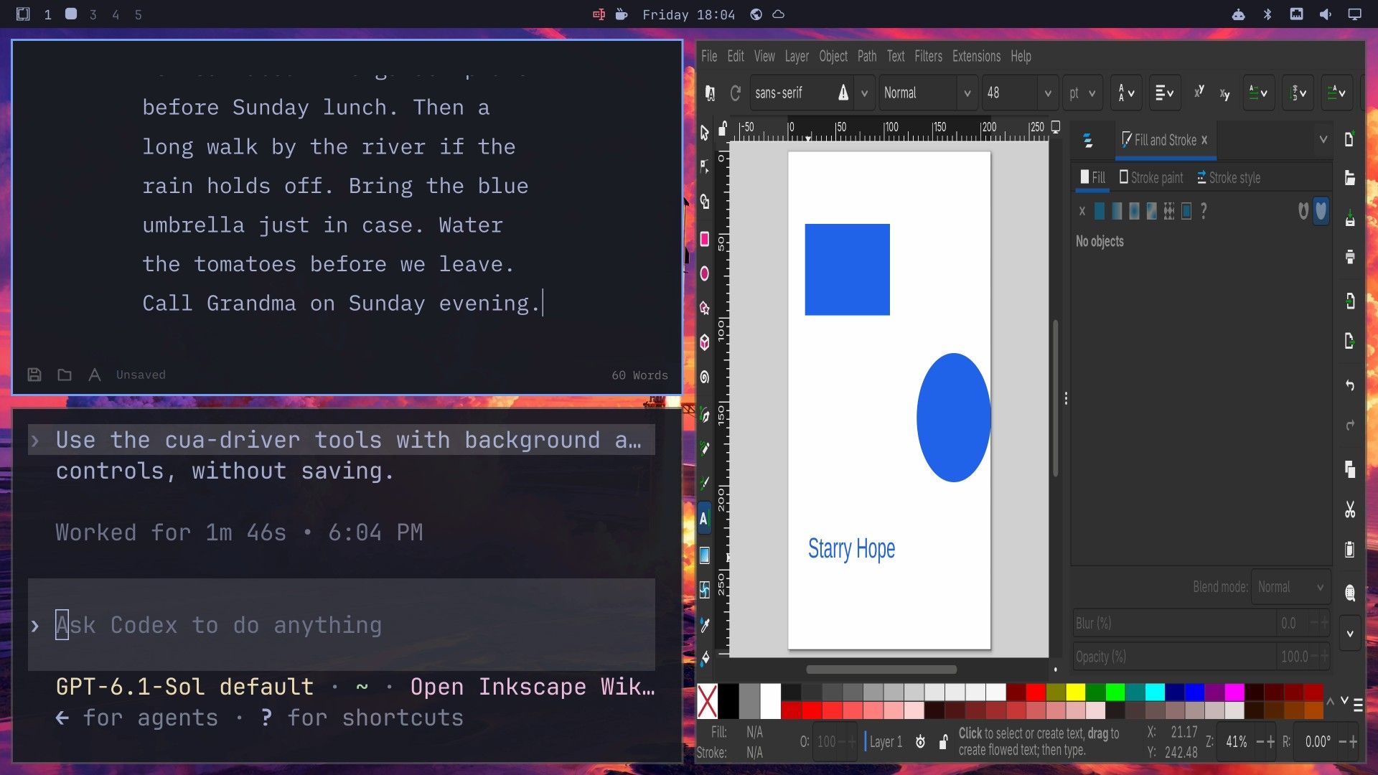
Task: Open the Normal font style dropdown
Action: (x=967, y=93)
